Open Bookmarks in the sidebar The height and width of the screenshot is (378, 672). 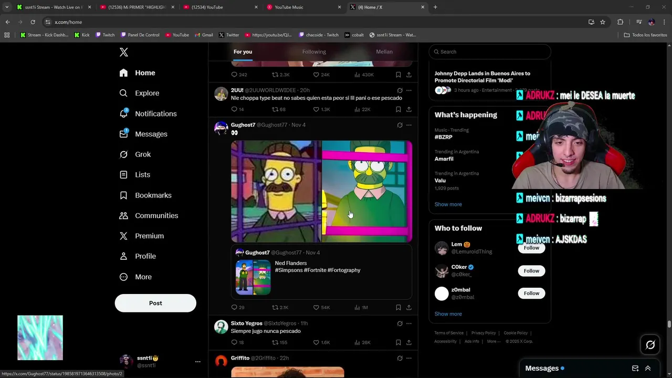(x=145, y=195)
